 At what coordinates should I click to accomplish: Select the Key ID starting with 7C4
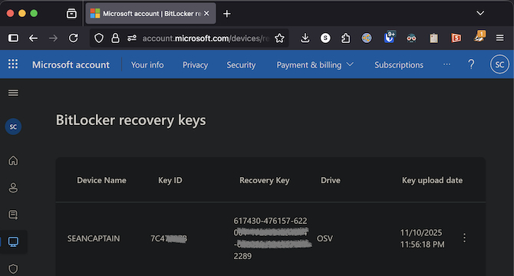tap(169, 238)
